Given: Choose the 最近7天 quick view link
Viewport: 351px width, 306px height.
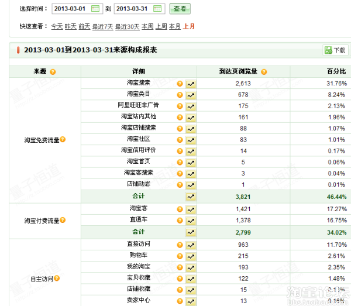Looking at the screenshot, I should tap(103, 27).
